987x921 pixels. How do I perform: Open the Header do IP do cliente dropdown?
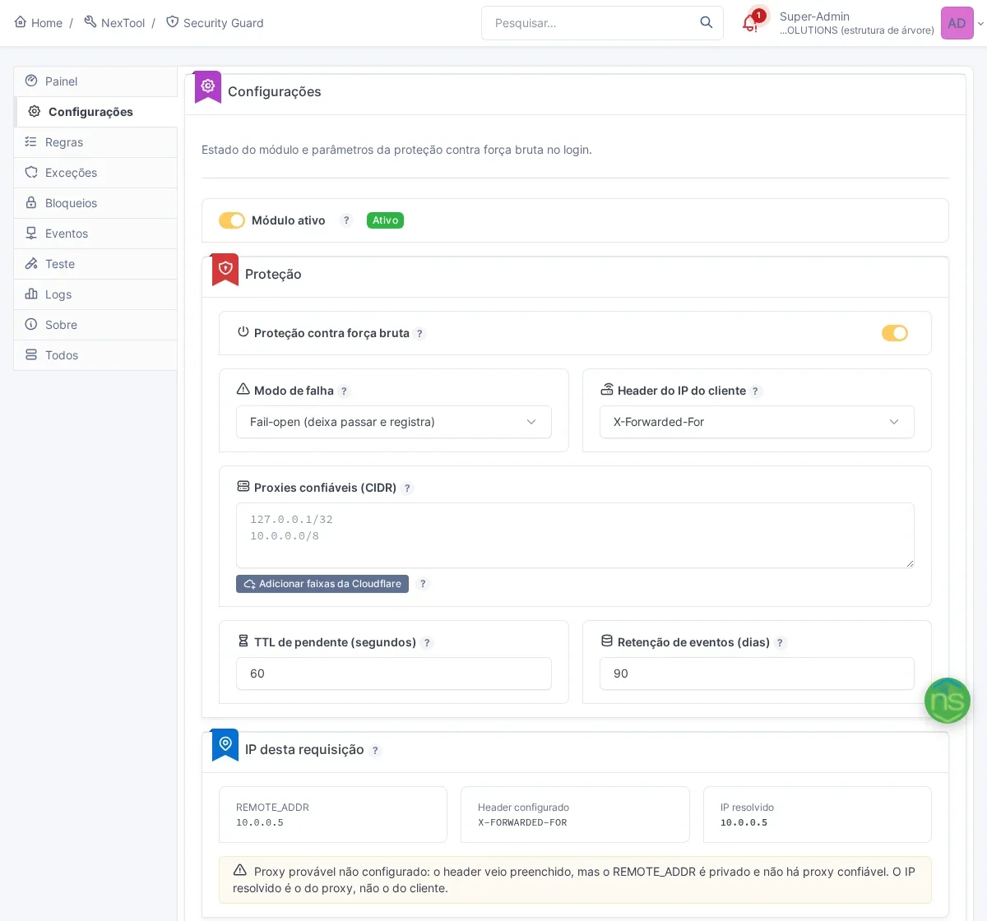(x=757, y=422)
